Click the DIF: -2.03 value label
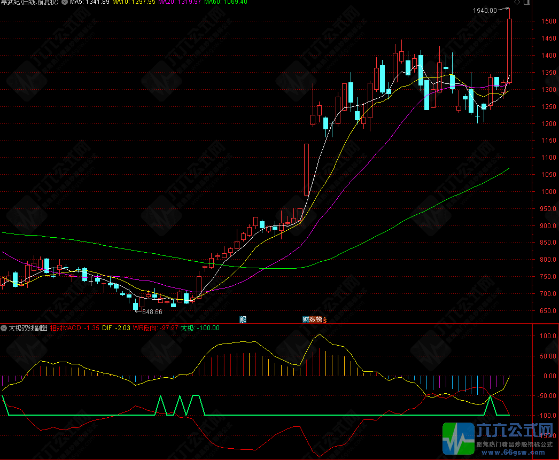 tap(116, 328)
